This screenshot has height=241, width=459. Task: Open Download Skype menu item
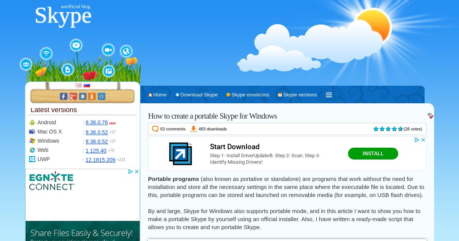(197, 95)
